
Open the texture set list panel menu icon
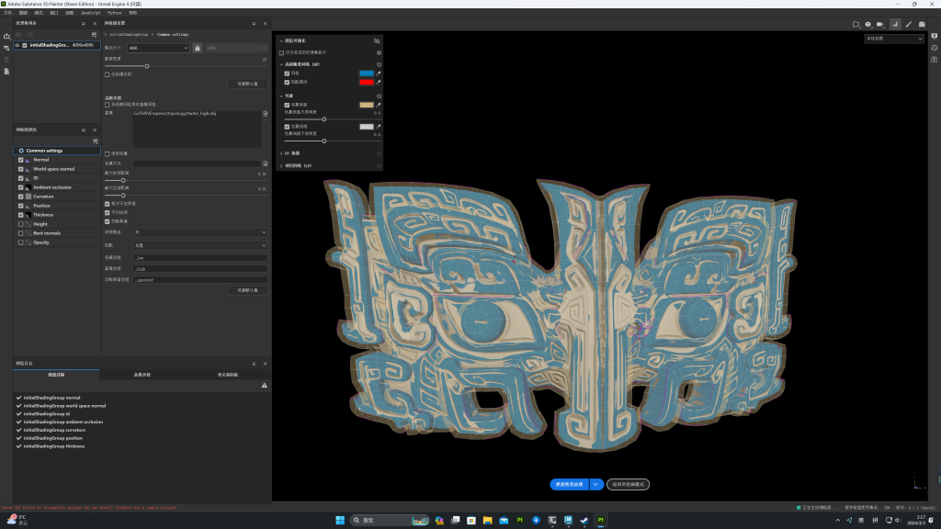pyautogui.click(x=95, y=35)
